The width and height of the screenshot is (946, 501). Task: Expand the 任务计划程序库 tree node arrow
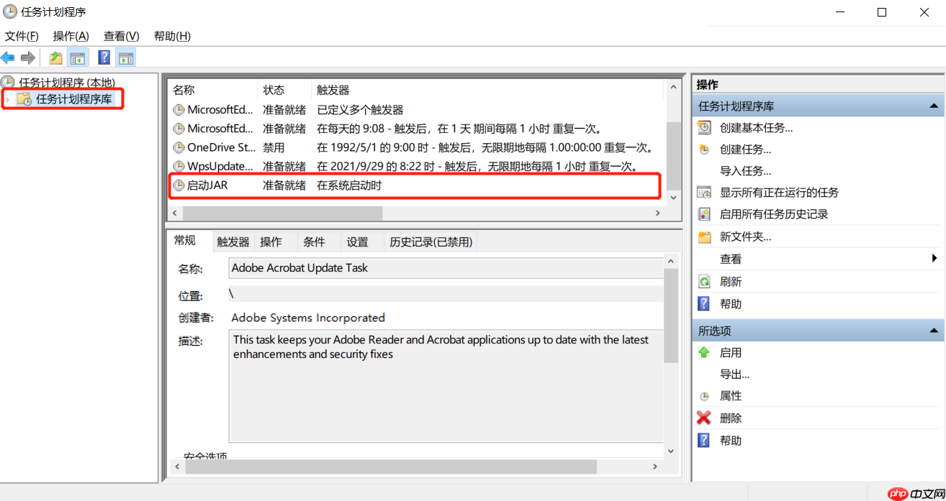7,100
